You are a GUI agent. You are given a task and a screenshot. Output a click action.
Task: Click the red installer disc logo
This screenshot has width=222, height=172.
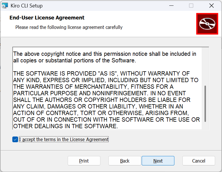[207, 24]
